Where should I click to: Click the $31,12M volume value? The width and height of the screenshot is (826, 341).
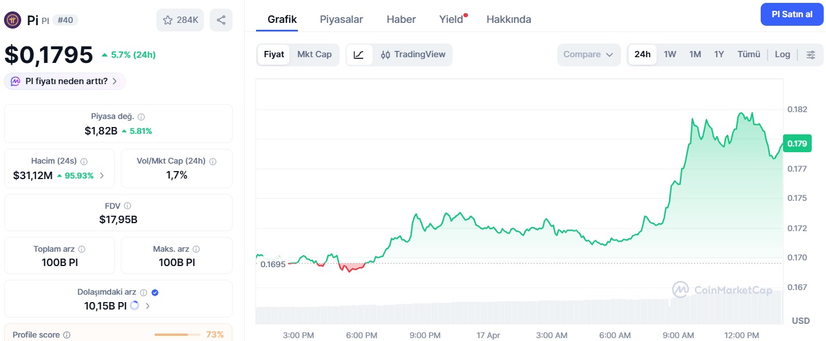33,176
